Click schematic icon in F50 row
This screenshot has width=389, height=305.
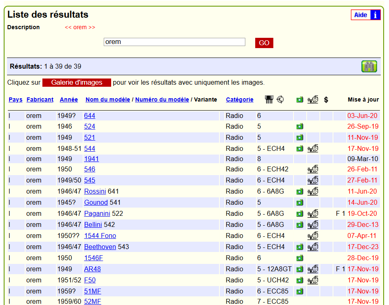[x=313, y=280]
